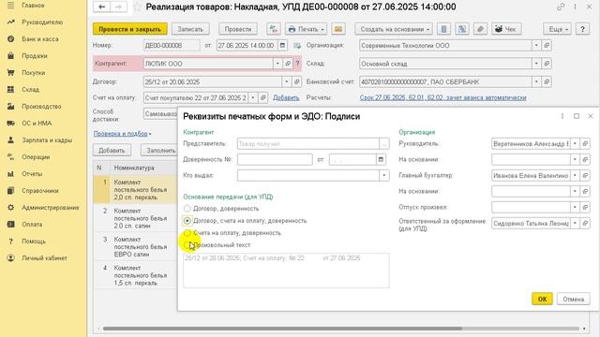600x337 pixels.
Task: Open the Еще menu
Action: pos(557,29)
